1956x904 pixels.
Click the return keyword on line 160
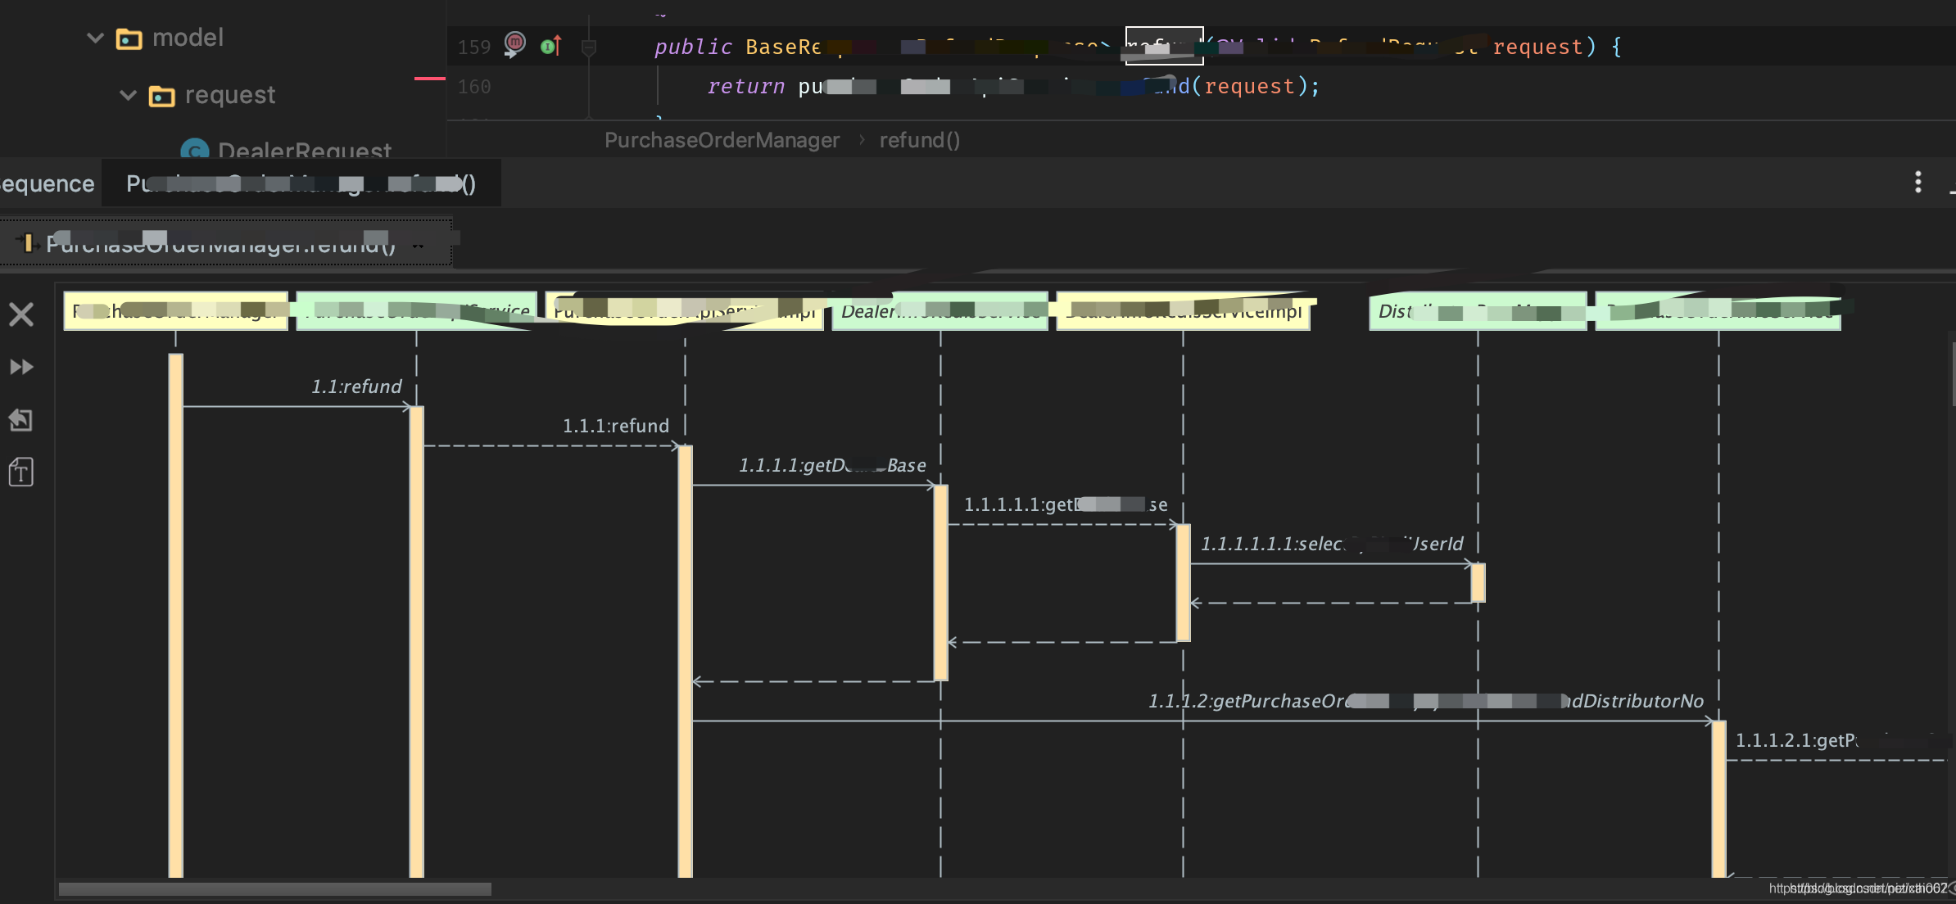(x=746, y=86)
